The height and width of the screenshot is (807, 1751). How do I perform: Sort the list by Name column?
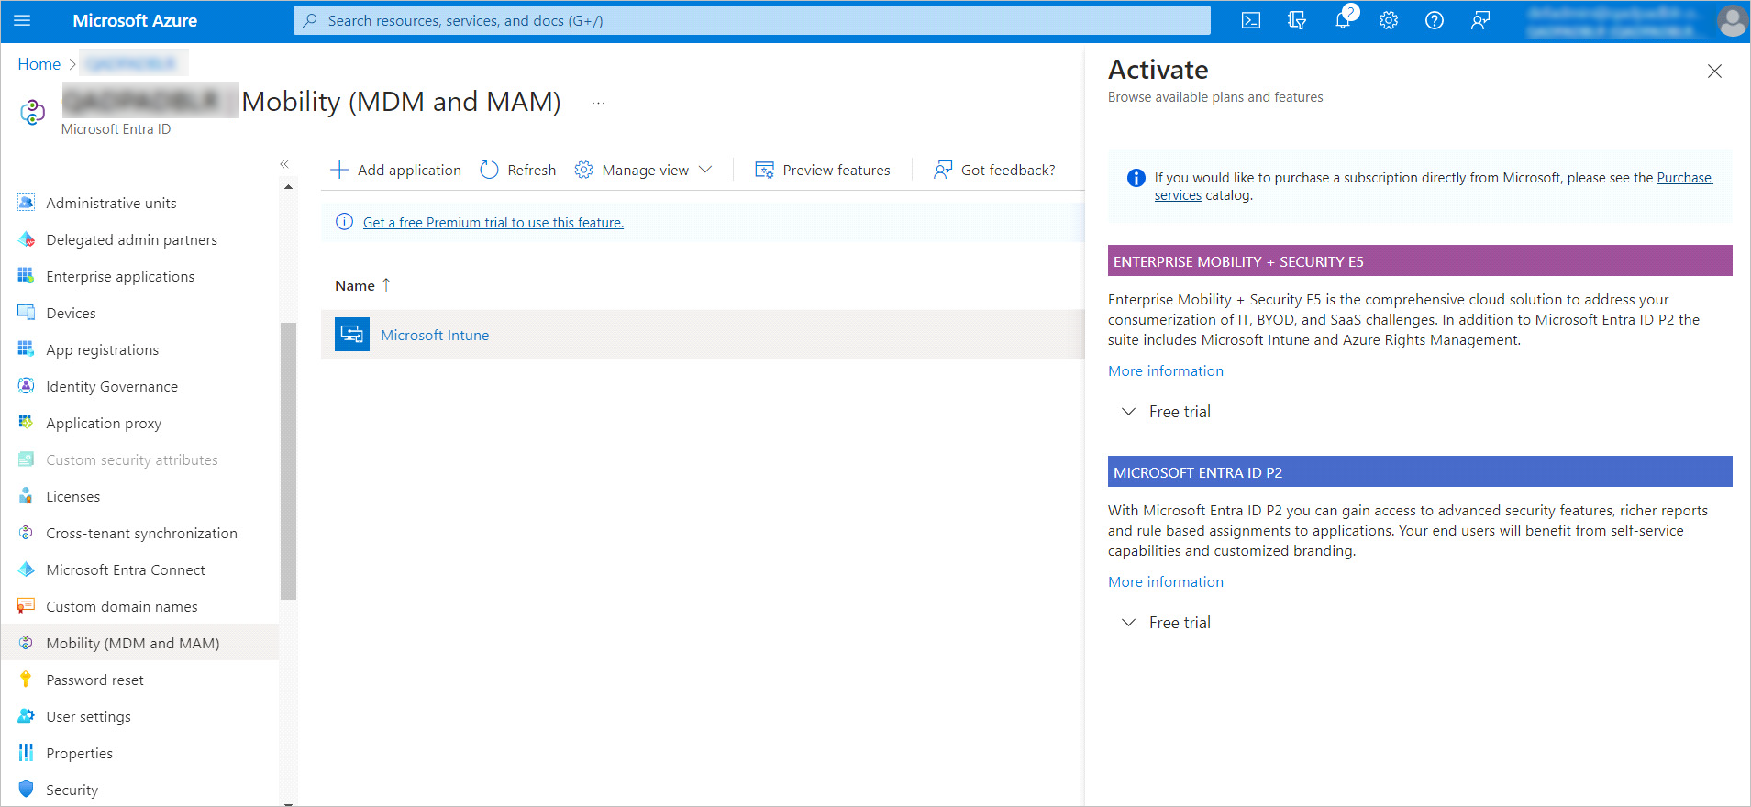355,285
